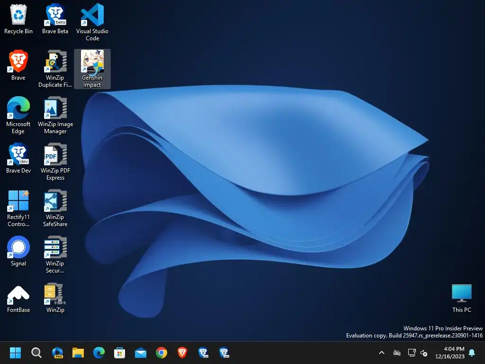Open the network status tray icon
Viewport: 485px width, 364px height.
(x=412, y=353)
